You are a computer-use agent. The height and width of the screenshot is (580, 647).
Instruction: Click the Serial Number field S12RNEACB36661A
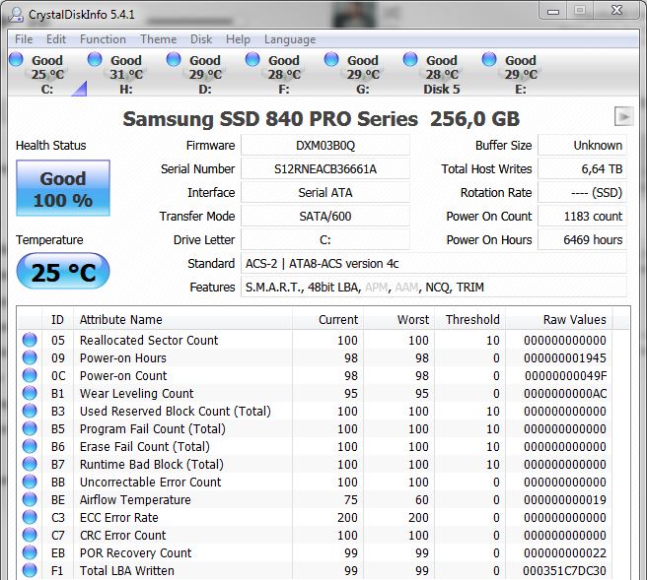[x=325, y=169]
